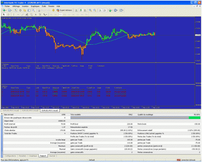Open the Strategy Tester icon
Viewport: 202px width, 162px height.
pos(34,10)
